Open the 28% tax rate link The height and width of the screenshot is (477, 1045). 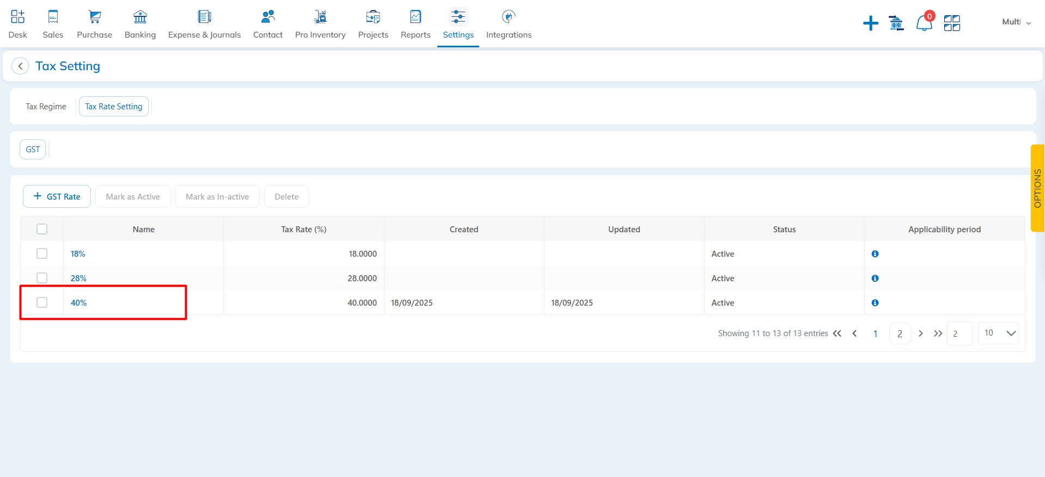78,278
